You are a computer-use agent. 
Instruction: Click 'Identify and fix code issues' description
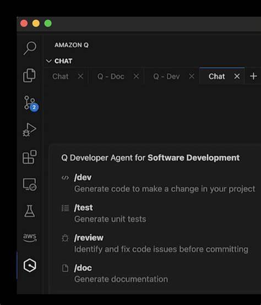[161, 249]
